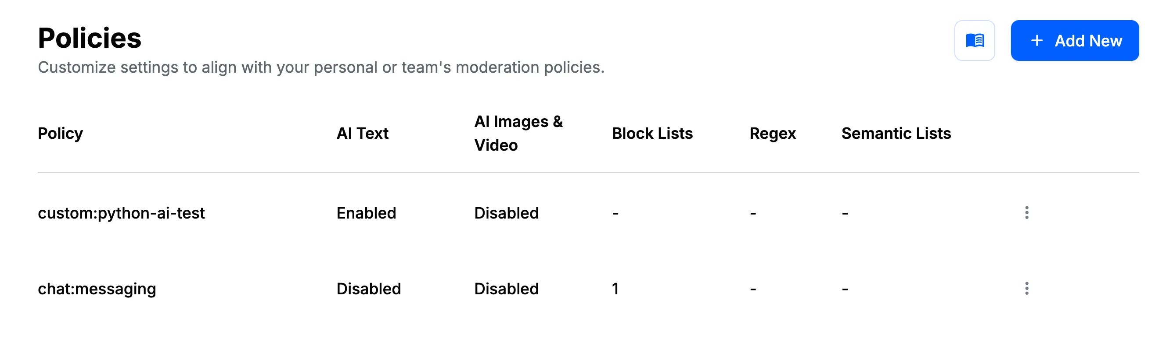The height and width of the screenshot is (339, 1166).
Task: Open the three-dot menu for custom:python-ai-test
Action: pyautogui.click(x=1026, y=213)
